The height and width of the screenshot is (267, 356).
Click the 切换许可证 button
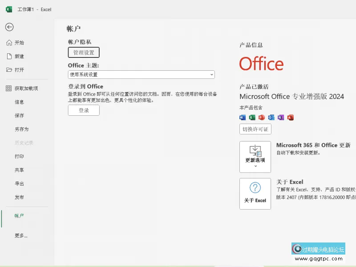(x=255, y=129)
